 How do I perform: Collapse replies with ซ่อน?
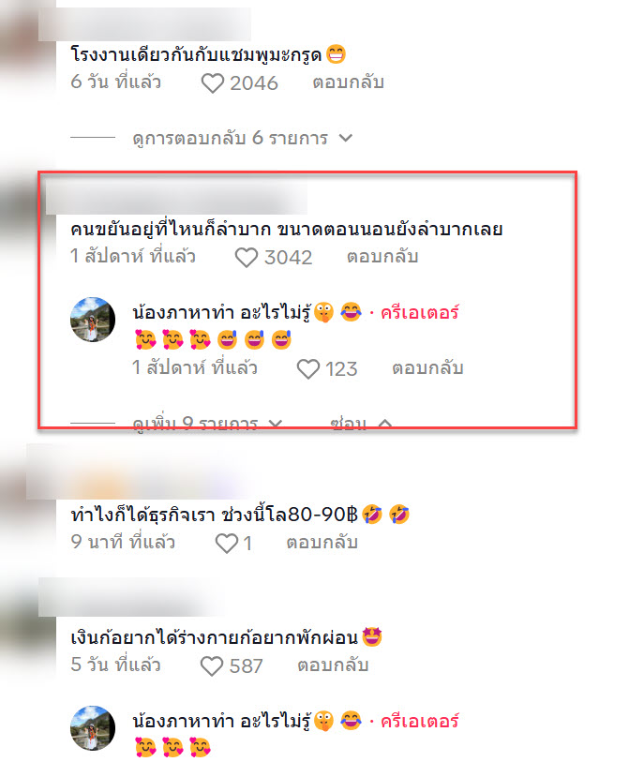click(x=361, y=424)
